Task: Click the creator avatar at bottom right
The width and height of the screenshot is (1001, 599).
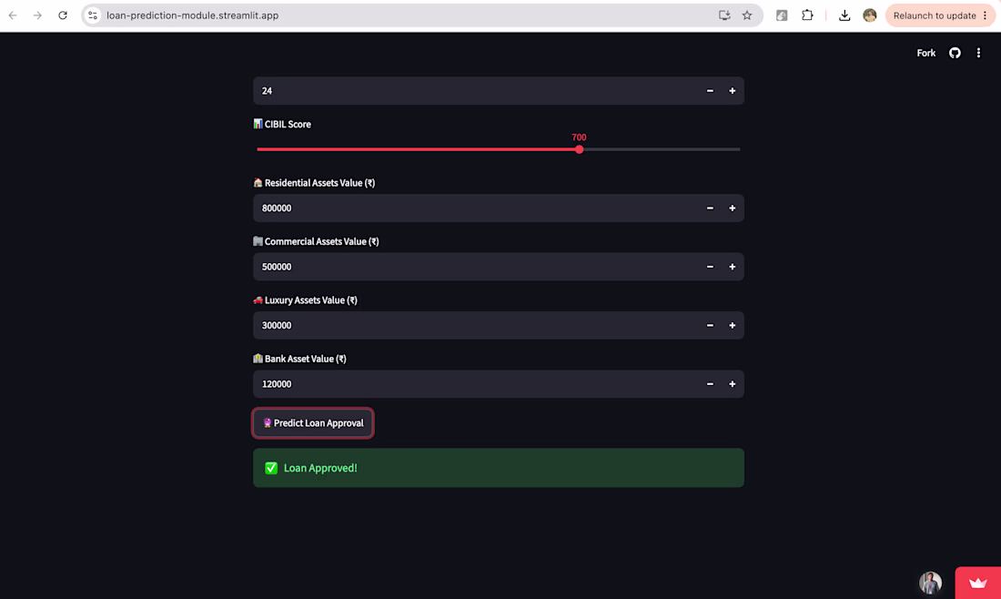Action: 930,583
